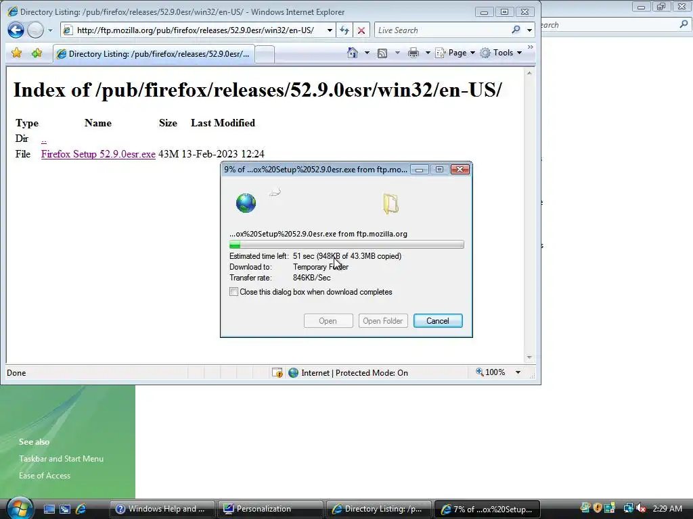Click the popup blocker status bar icon
This screenshot has width=693, height=519.
point(277,373)
